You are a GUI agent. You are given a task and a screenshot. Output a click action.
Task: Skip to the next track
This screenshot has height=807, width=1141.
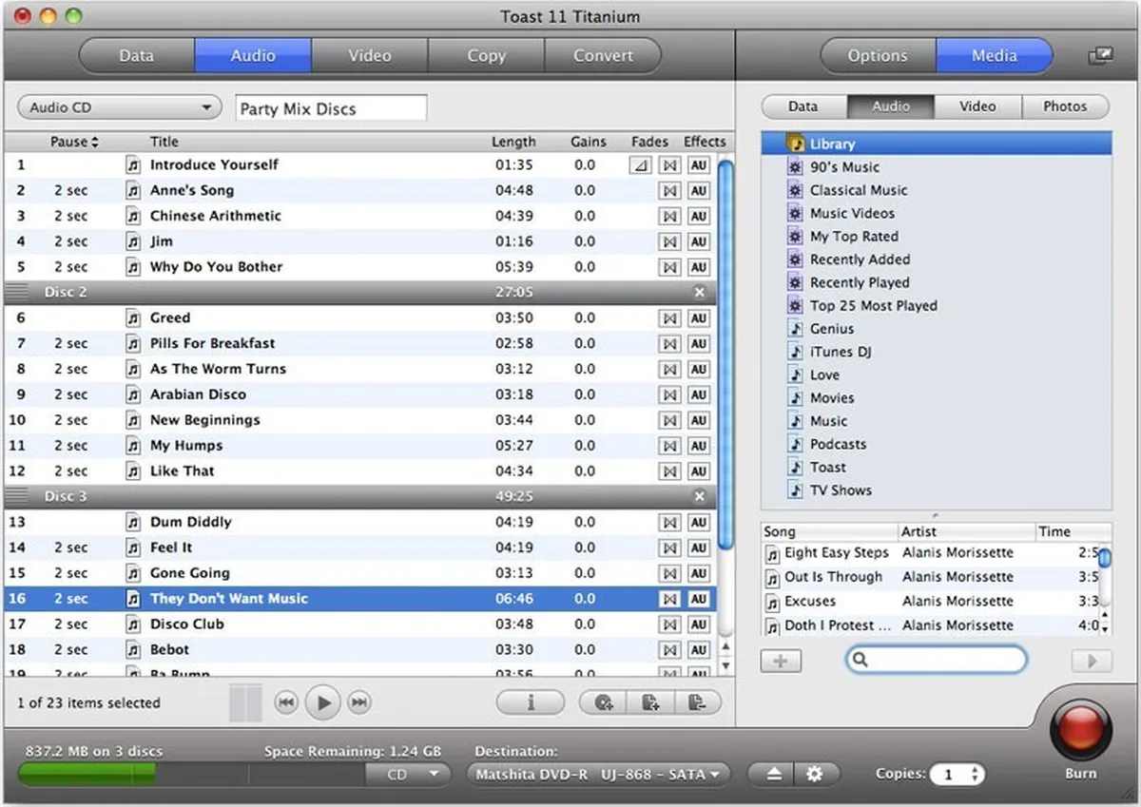point(358,702)
